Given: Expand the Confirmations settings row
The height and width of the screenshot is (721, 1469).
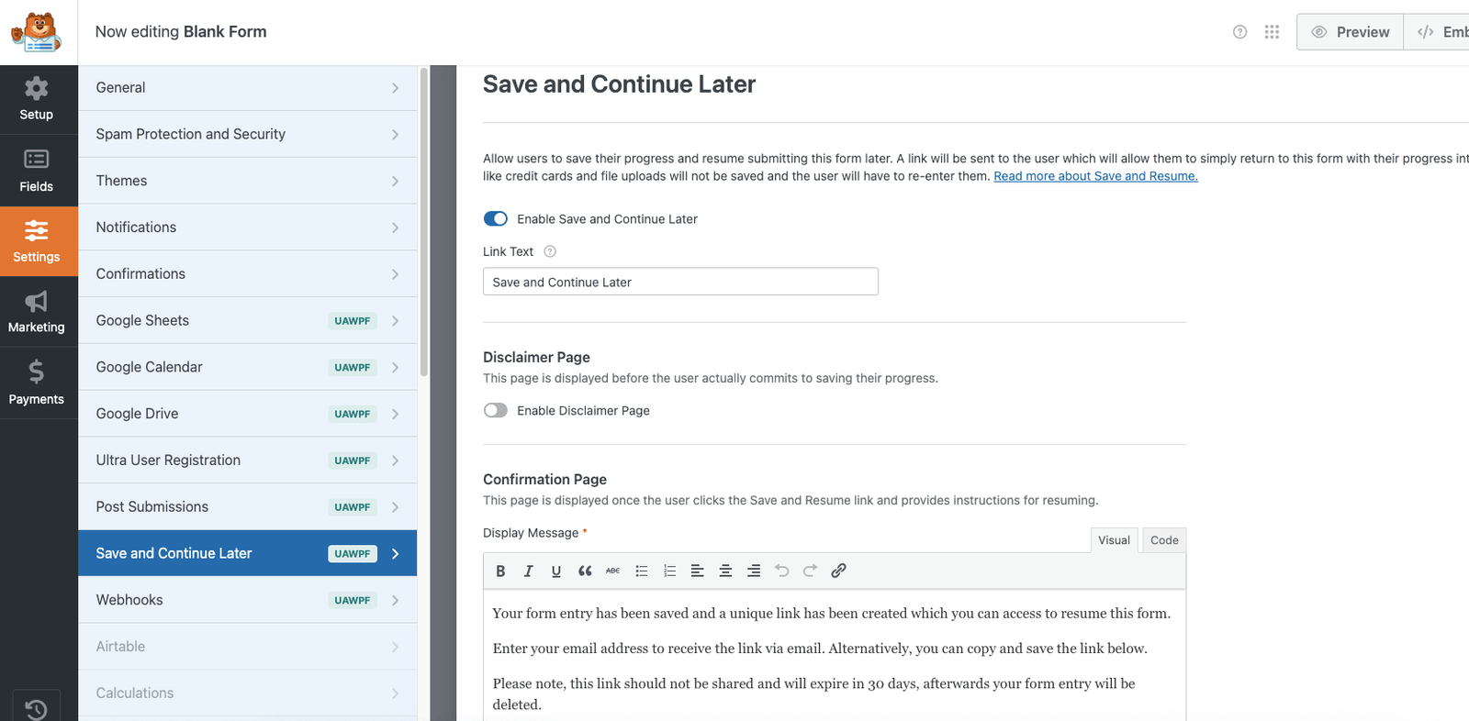Looking at the screenshot, I should pos(247,274).
